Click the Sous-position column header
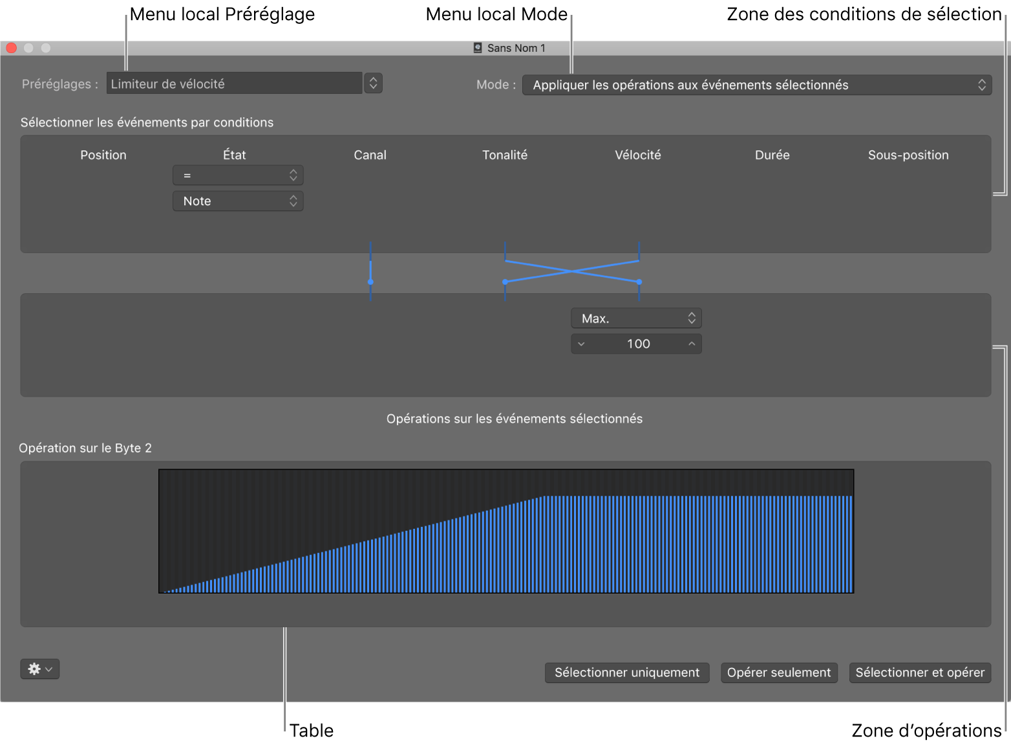1011x745 pixels. point(908,155)
